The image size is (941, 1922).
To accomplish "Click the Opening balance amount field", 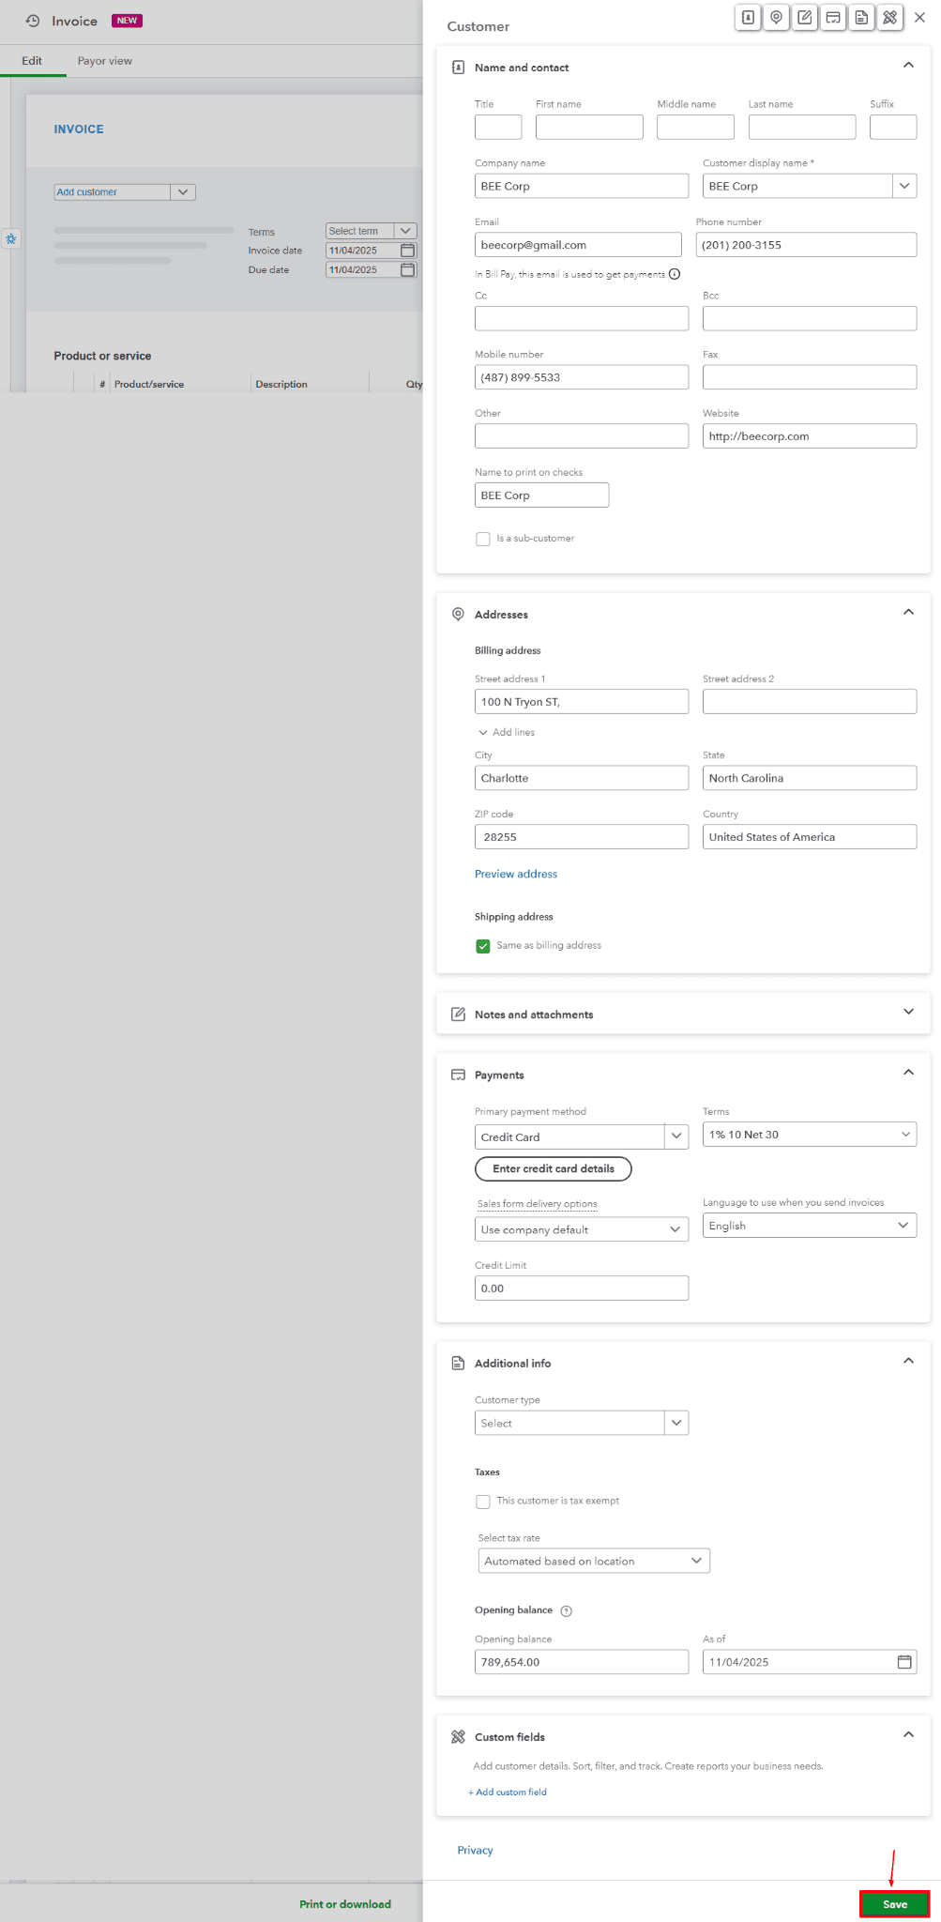I will click(x=582, y=1662).
